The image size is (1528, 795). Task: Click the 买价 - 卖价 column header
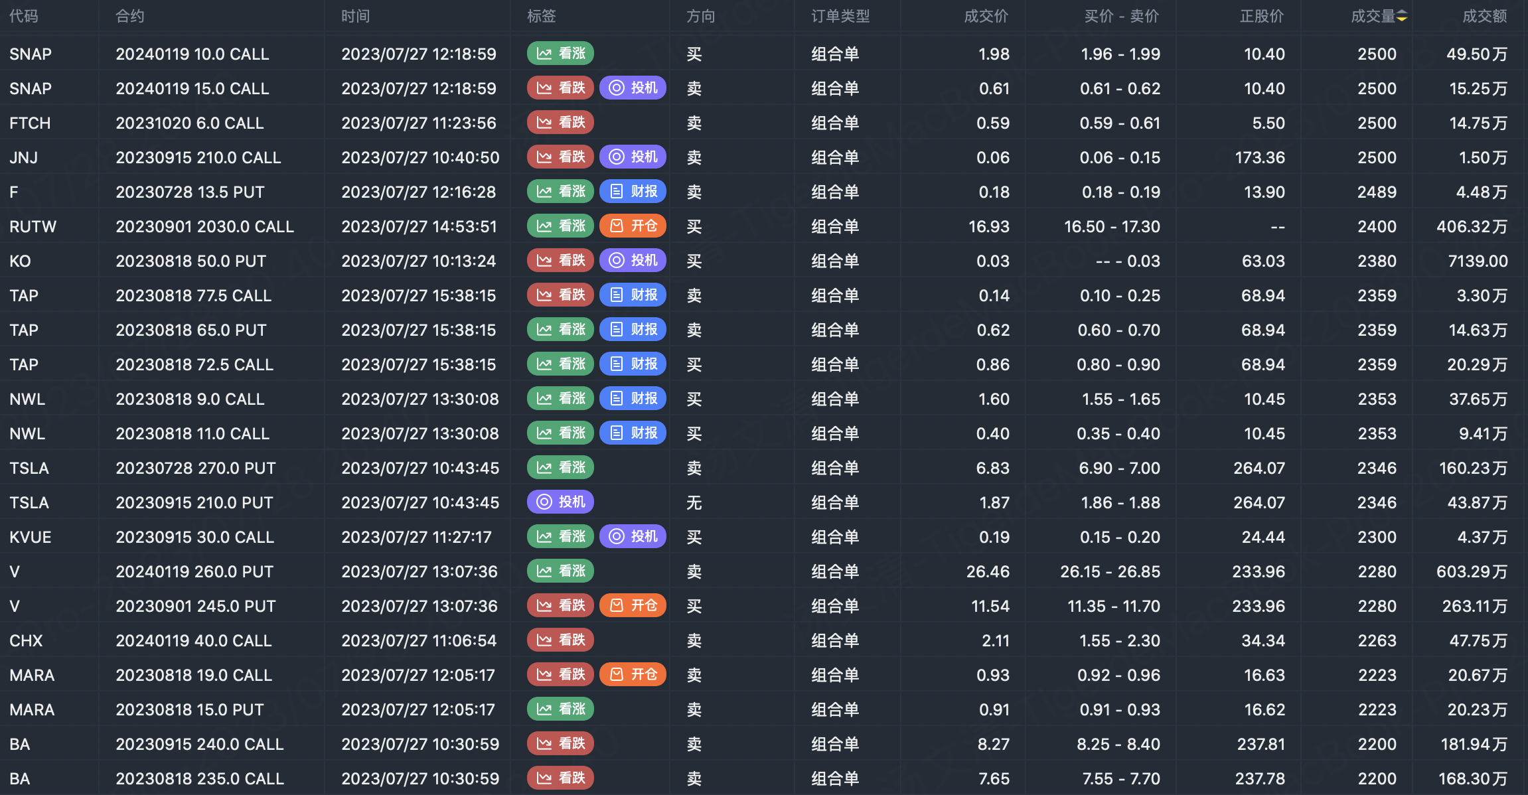[1122, 16]
